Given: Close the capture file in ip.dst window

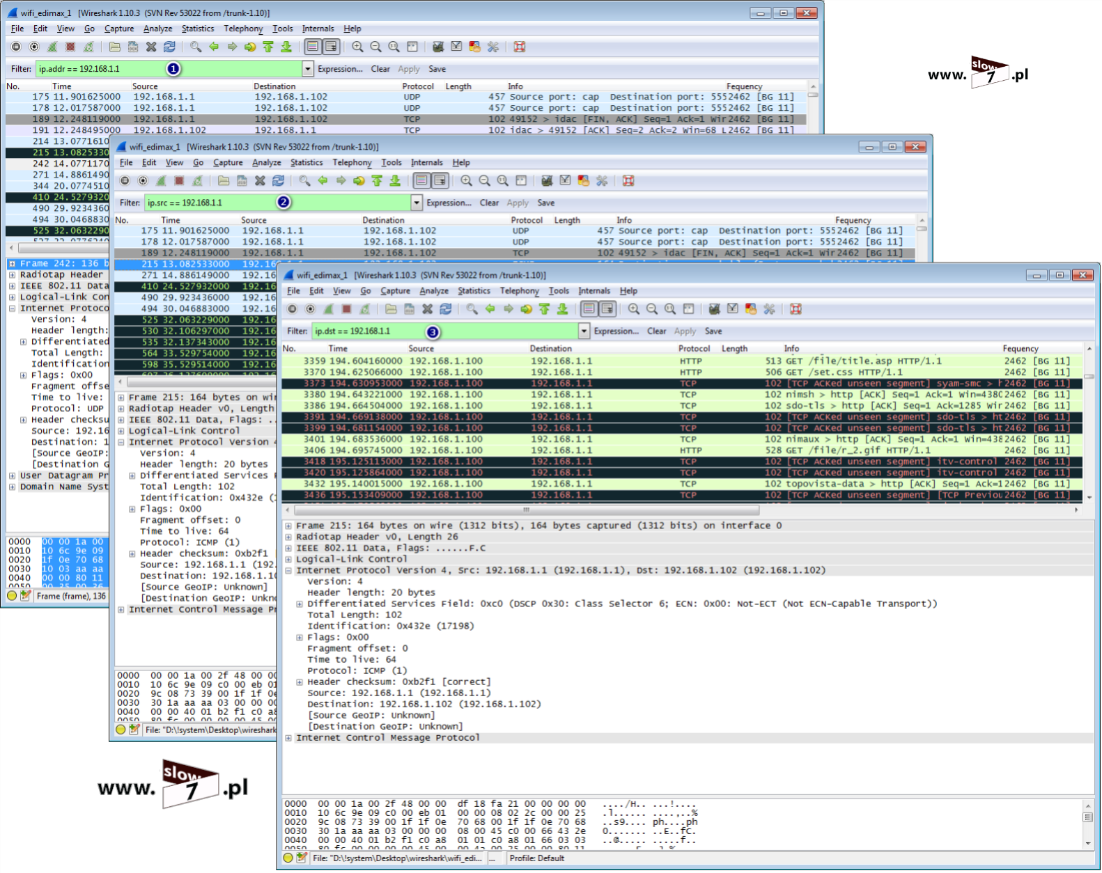Looking at the screenshot, I should pyautogui.click(x=428, y=309).
